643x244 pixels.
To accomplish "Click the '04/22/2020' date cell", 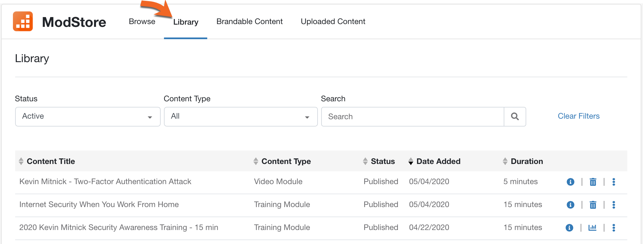I will [x=429, y=227].
